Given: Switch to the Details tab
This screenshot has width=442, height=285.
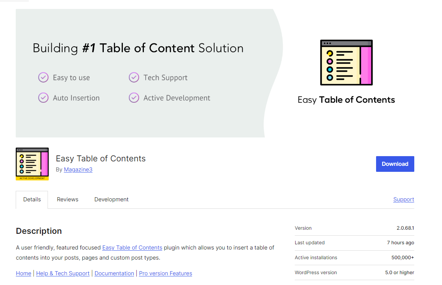Looking at the screenshot, I should point(32,199).
